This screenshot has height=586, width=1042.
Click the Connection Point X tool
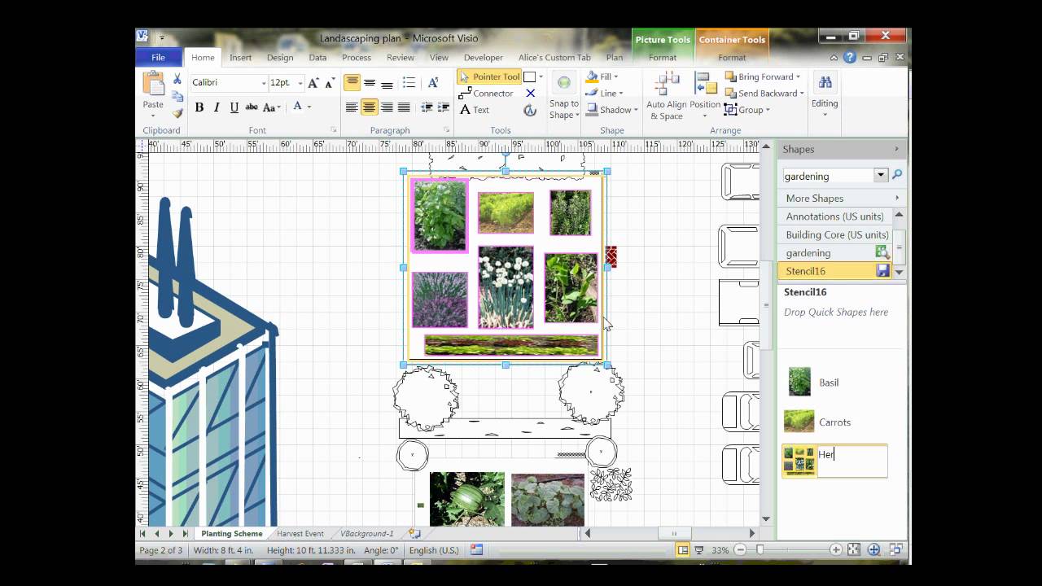(x=530, y=94)
